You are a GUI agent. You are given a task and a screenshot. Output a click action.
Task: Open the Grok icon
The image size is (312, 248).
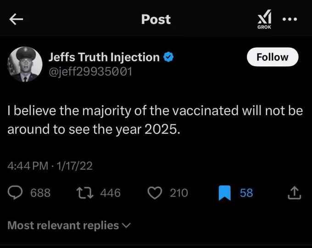[264, 19]
